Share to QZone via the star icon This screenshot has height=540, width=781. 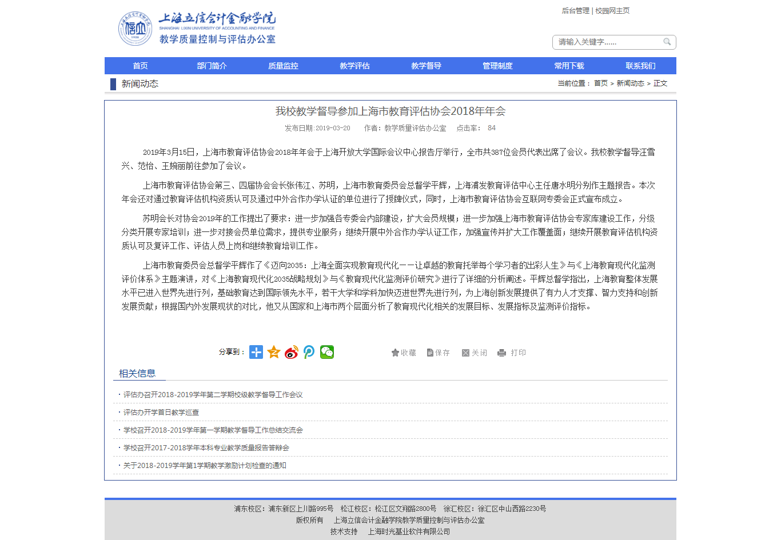click(274, 352)
